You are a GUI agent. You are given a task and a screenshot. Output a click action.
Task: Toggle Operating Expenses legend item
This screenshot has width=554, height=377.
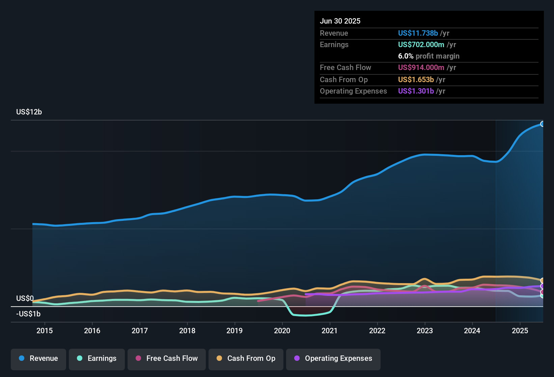[x=333, y=358]
